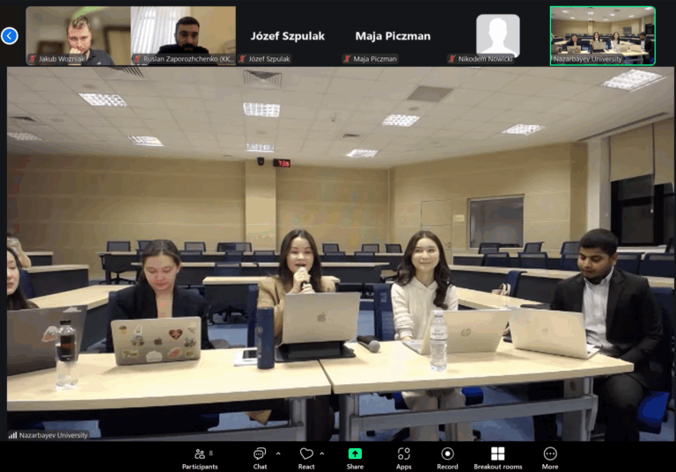Open Breakout rooms

tap(497, 457)
